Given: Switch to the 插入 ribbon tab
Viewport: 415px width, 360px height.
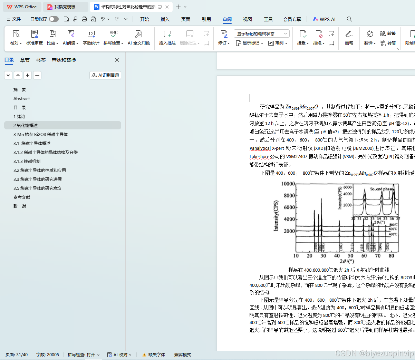Looking at the screenshot, I should click(165, 19).
